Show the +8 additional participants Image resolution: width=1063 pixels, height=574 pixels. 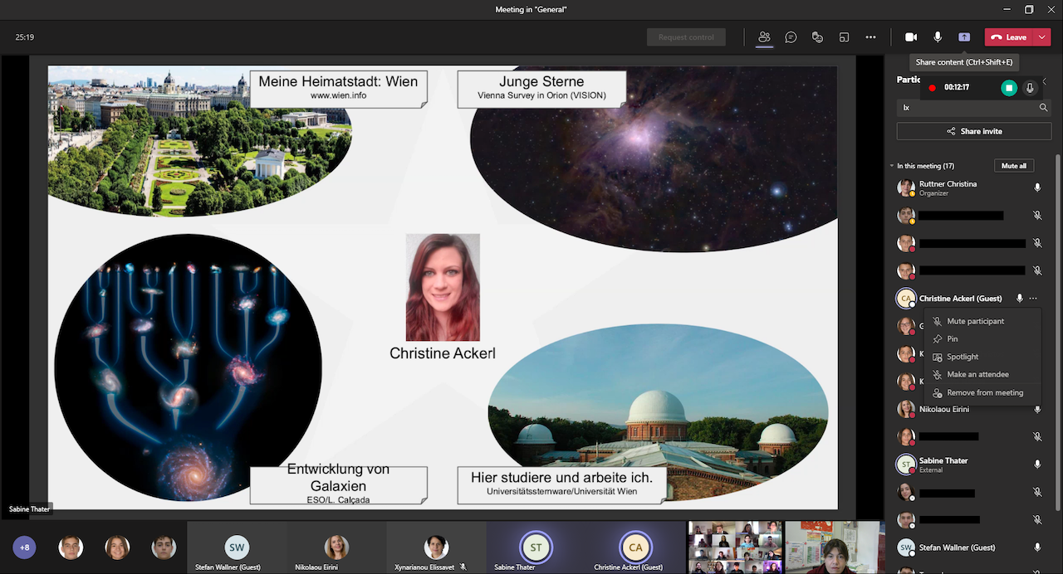pos(25,547)
